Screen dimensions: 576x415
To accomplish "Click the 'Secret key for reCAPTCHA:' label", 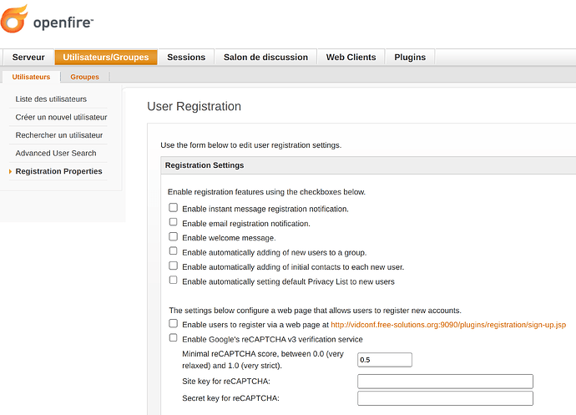I will (230, 398).
